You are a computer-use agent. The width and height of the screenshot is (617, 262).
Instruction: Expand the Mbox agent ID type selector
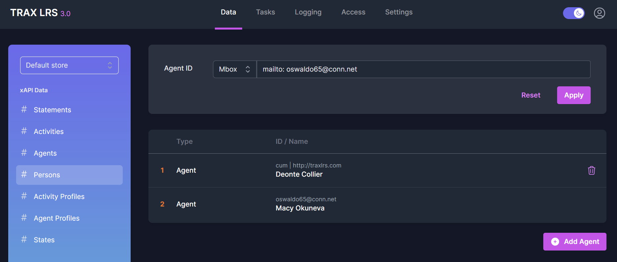click(x=234, y=69)
